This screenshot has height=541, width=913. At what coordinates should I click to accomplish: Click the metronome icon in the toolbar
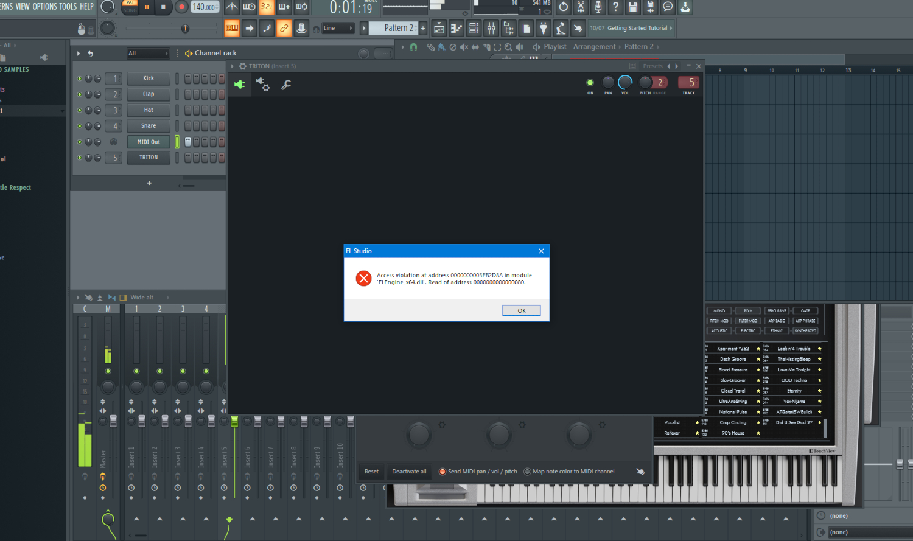tap(232, 7)
